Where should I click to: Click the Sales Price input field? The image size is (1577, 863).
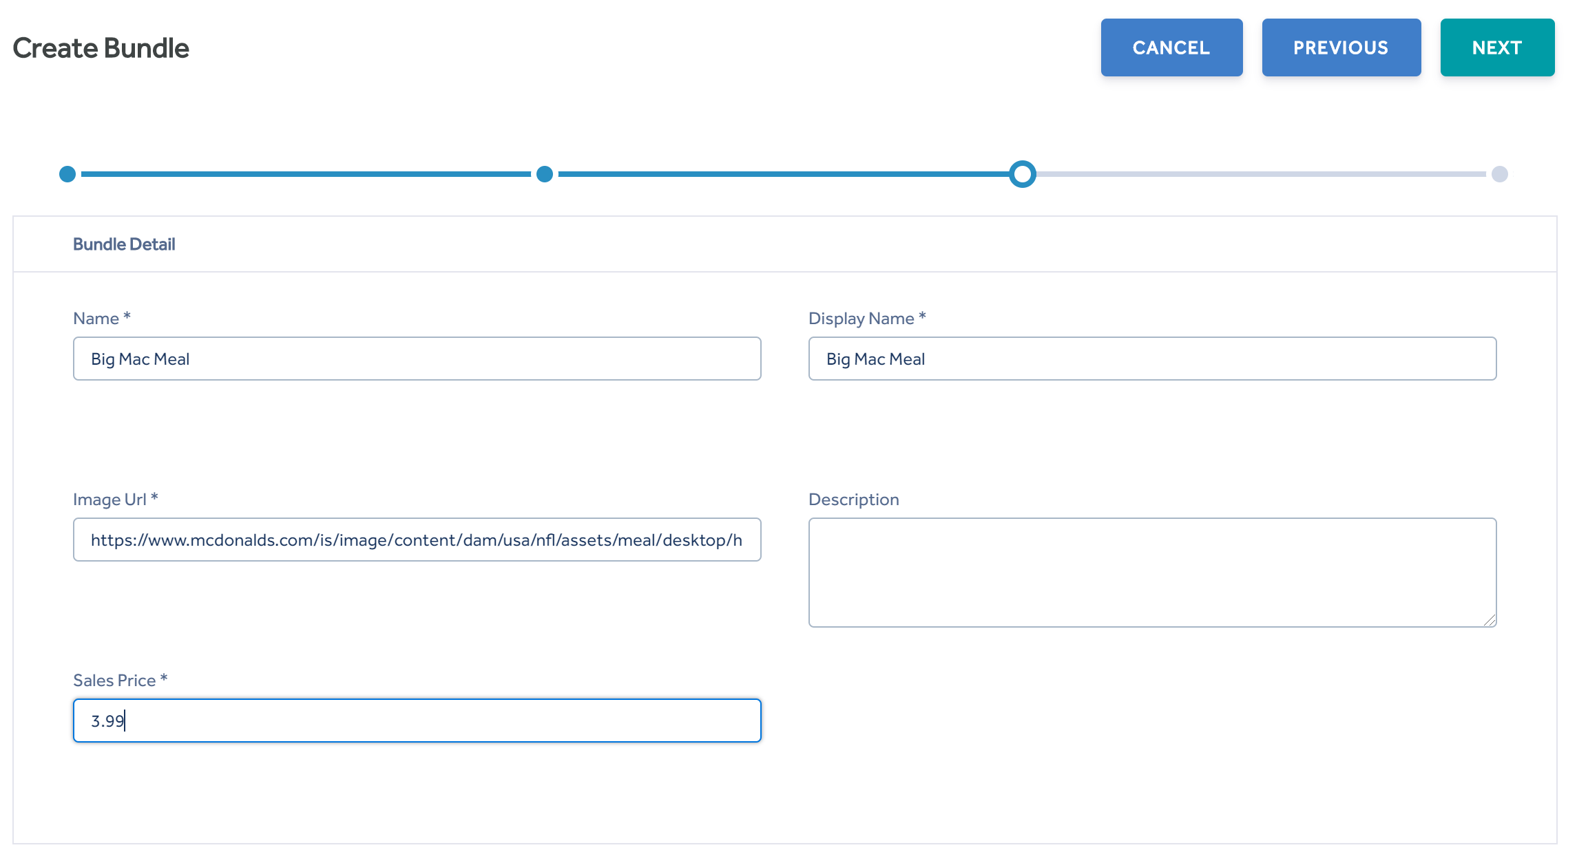[x=417, y=721]
